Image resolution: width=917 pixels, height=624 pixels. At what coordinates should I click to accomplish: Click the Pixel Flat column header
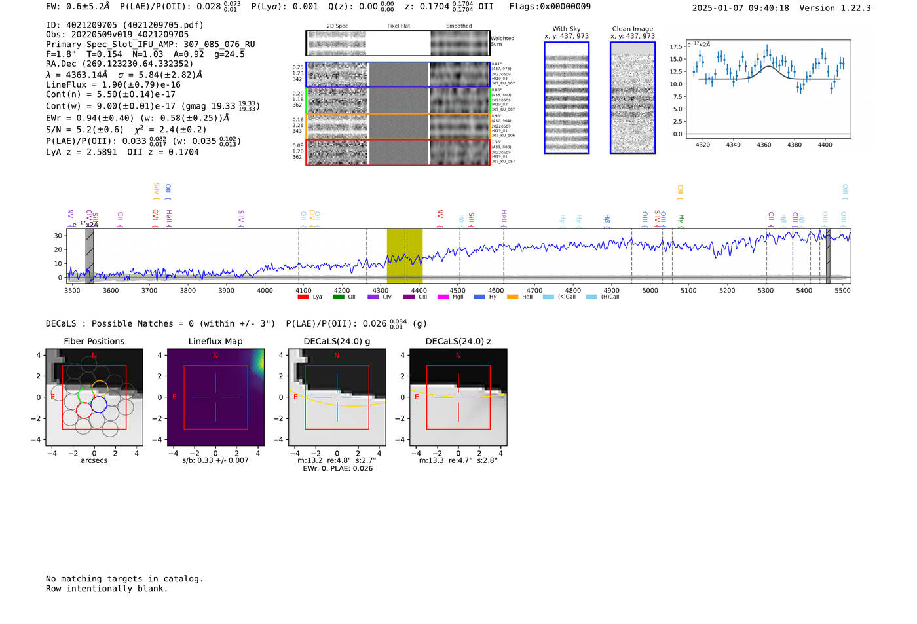pyautogui.click(x=399, y=26)
